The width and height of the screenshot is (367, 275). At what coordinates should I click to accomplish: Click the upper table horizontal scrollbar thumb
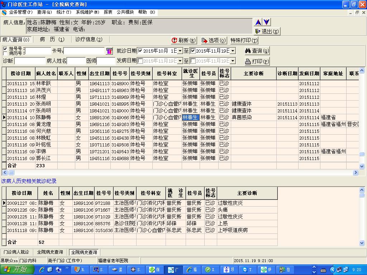click(11, 173)
